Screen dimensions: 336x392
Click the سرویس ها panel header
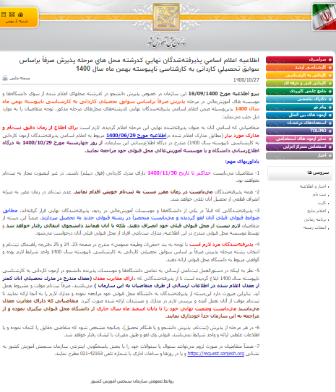click(300, 173)
